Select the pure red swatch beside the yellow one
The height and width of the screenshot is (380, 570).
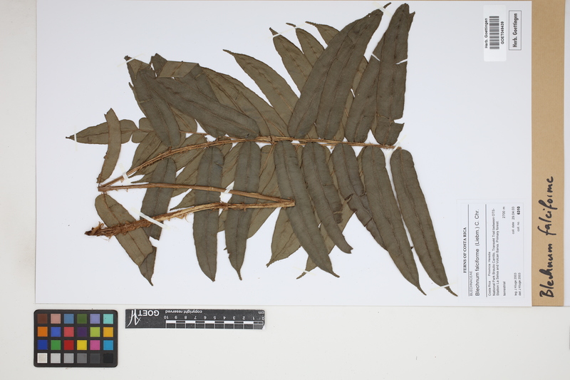click(x=69, y=345)
